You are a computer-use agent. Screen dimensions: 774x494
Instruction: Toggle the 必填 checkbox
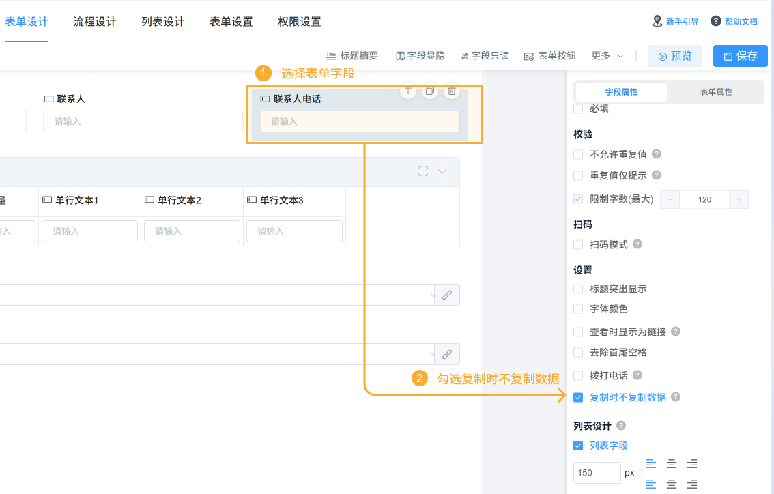click(x=578, y=108)
